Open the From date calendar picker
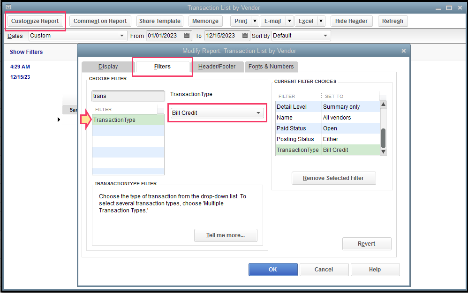This screenshot has height=293, width=468. (x=187, y=36)
